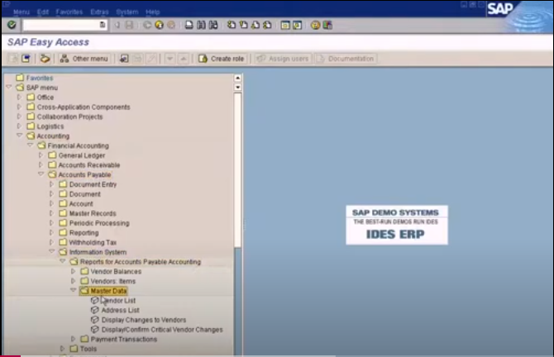Click the Find Next binoculars icon
The width and height of the screenshot is (554, 357).
(x=213, y=25)
